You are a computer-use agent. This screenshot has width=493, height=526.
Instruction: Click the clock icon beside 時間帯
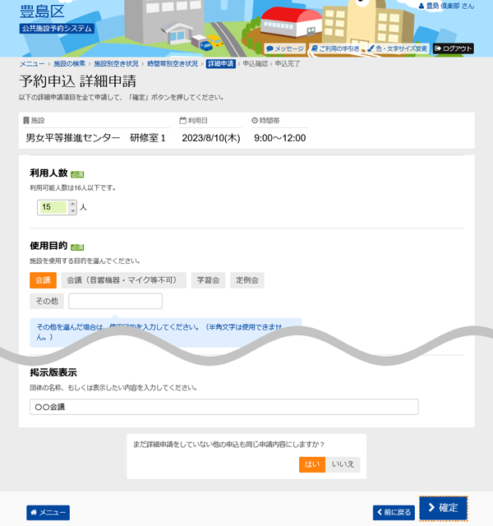255,121
